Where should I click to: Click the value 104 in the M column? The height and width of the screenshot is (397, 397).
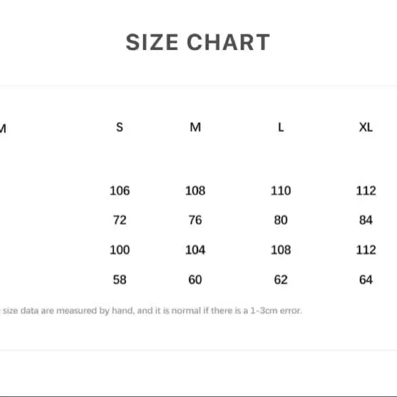click(195, 250)
